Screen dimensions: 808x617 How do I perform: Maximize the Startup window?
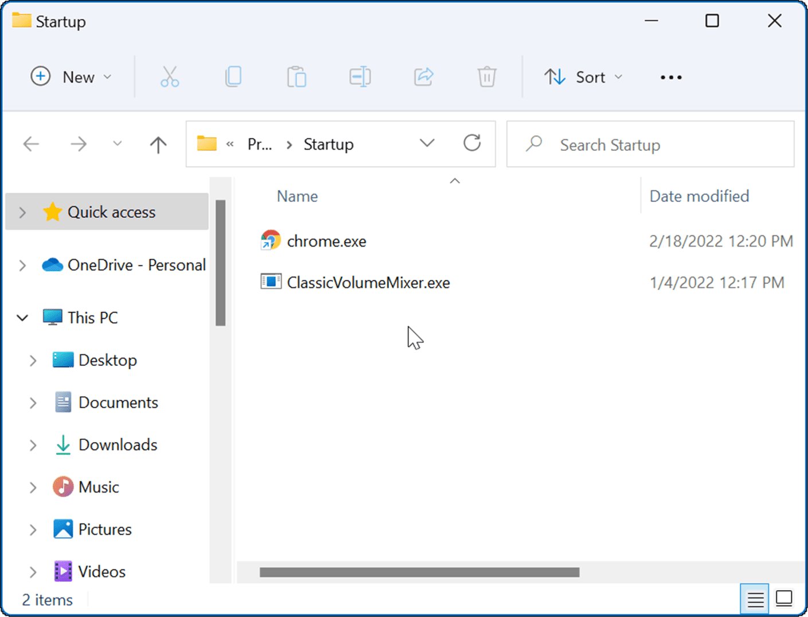(712, 21)
